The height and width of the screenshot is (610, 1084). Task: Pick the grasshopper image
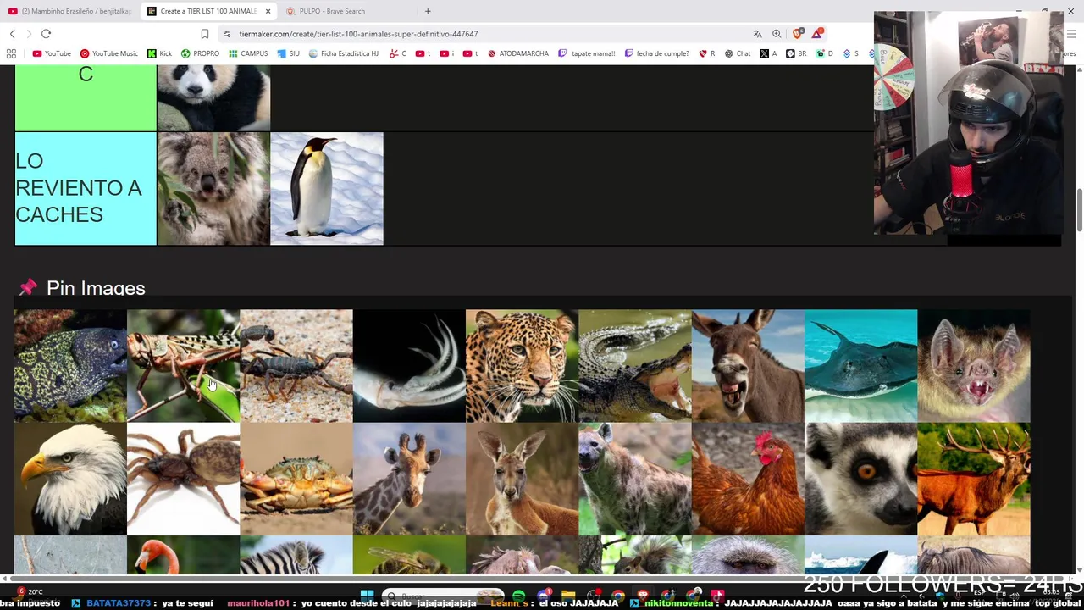click(183, 366)
